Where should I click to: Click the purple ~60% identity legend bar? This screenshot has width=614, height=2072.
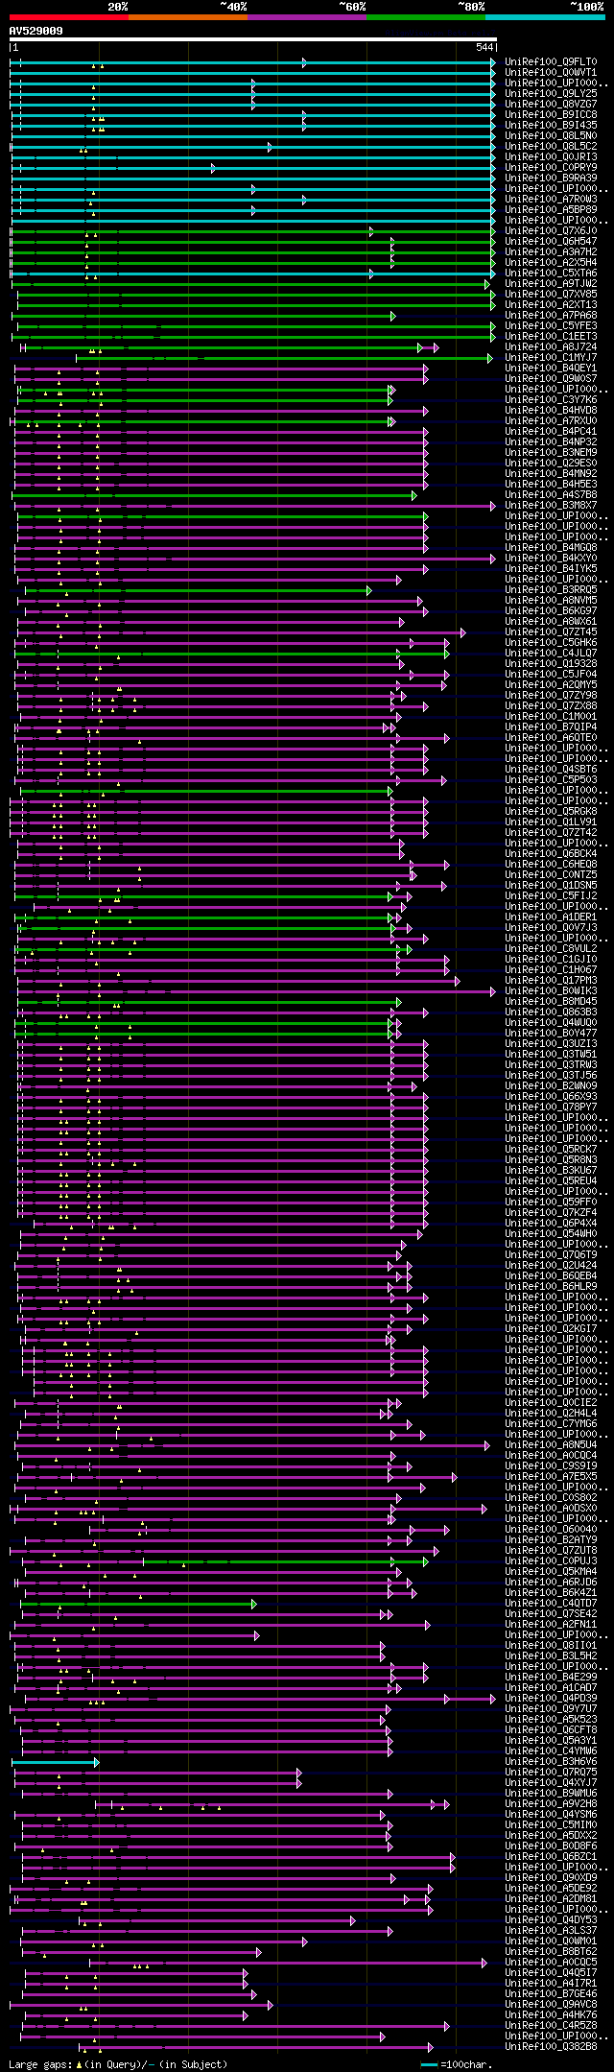(306, 17)
